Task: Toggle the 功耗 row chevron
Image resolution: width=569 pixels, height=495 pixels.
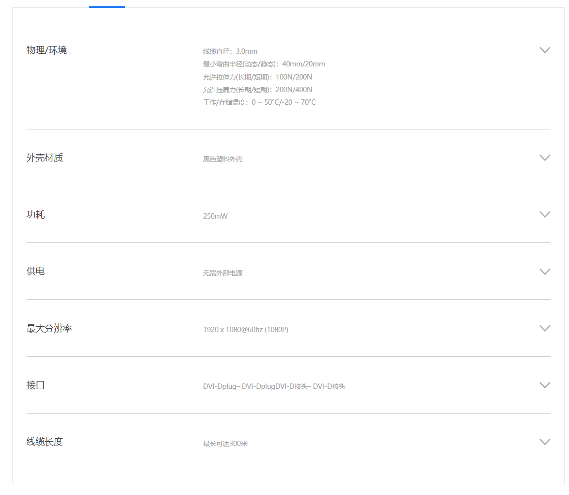Action: (545, 214)
